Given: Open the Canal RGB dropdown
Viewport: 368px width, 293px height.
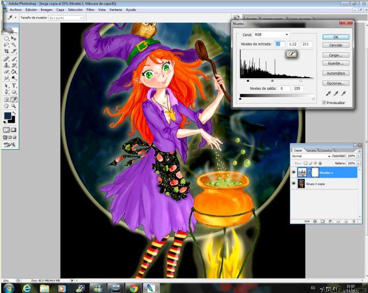Looking at the screenshot, I should coord(271,35).
